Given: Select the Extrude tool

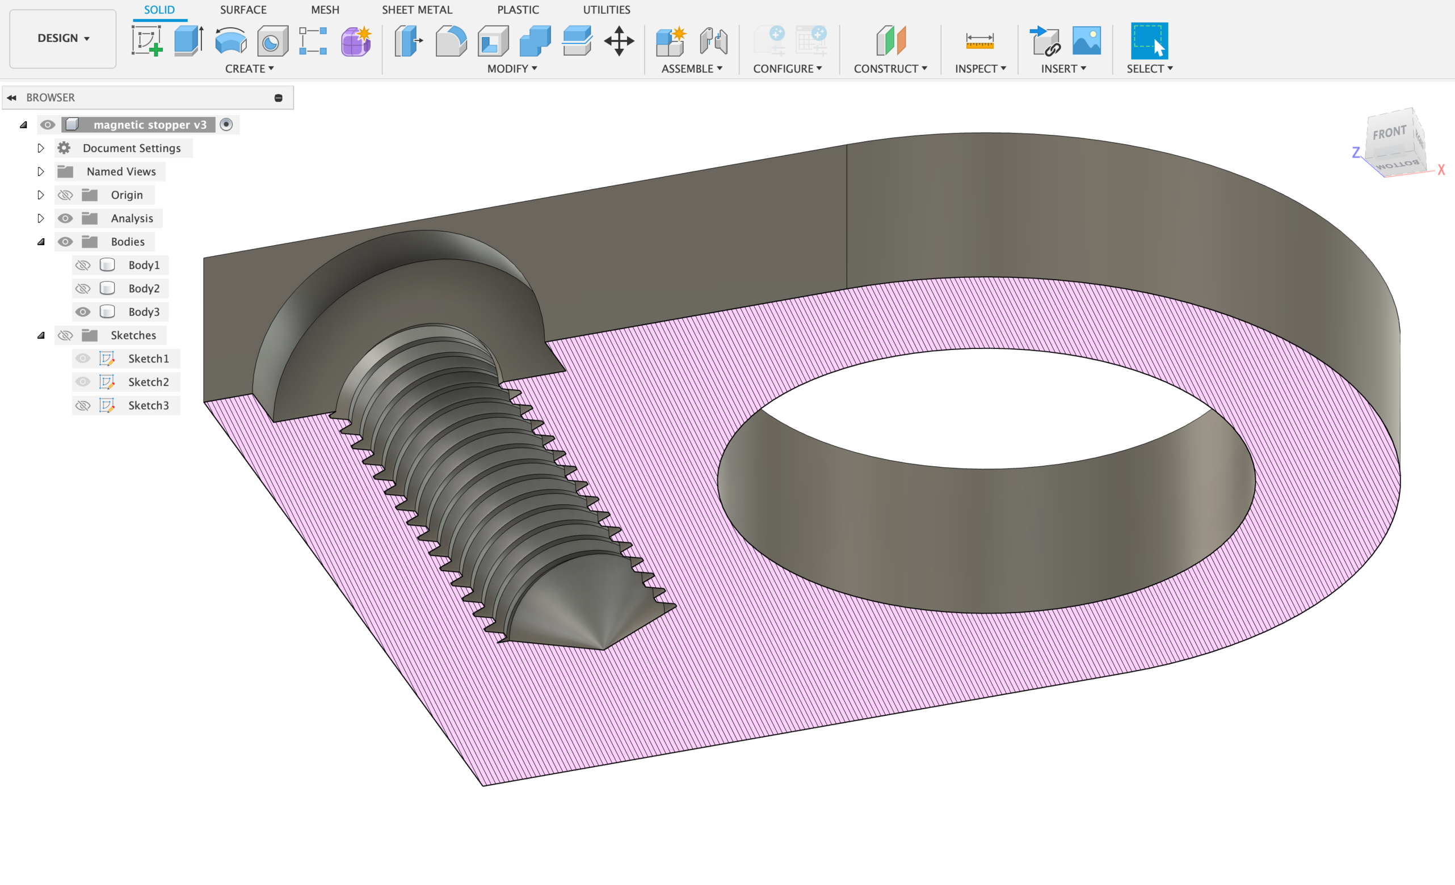Looking at the screenshot, I should [x=188, y=41].
